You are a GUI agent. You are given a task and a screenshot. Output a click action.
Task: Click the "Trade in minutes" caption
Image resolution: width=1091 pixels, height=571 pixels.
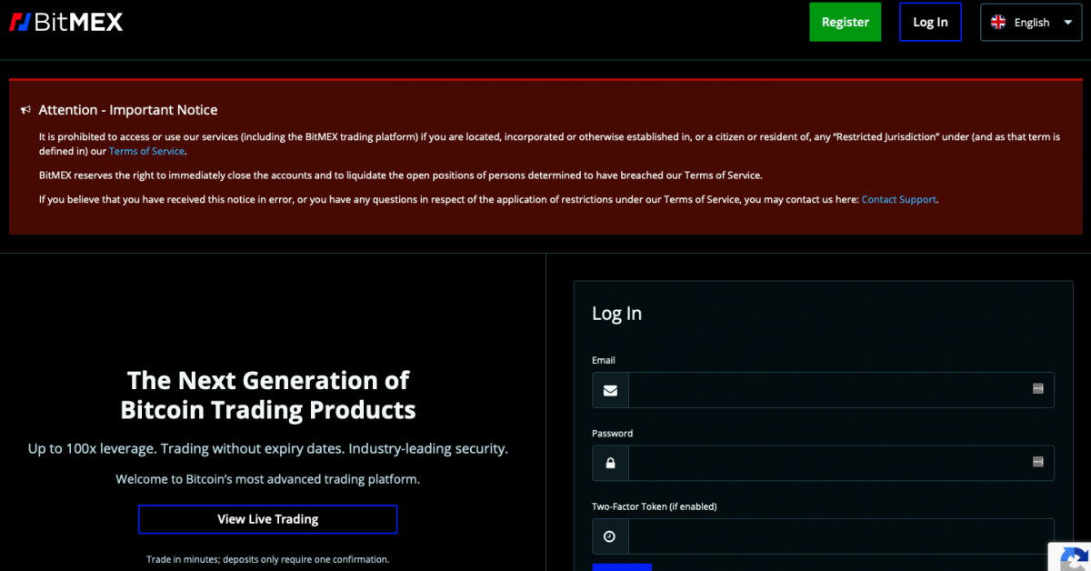click(x=268, y=559)
